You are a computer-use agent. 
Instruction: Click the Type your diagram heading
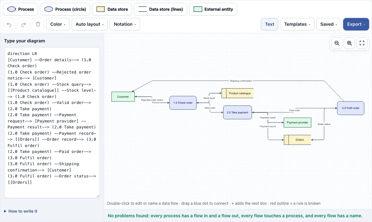(25, 41)
